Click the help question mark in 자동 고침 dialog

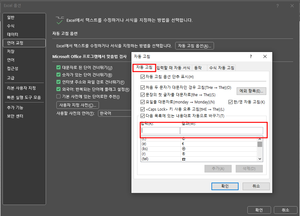pos(251,56)
